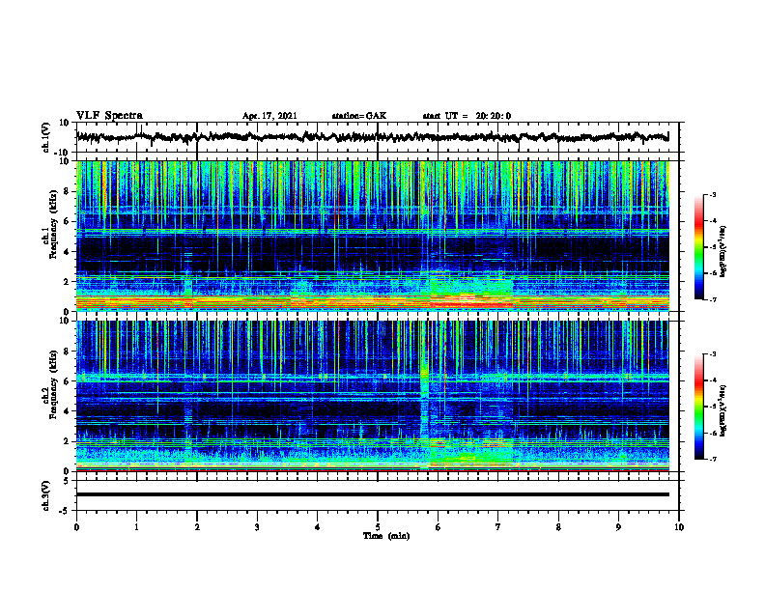Click the "-7" label on ch.2 colorbar
The image size is (765, 591).
click(x=712, y=459)
